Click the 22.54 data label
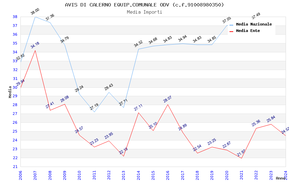Image resolution: width=289 pixels, height=187 pixels. [197, 148]
